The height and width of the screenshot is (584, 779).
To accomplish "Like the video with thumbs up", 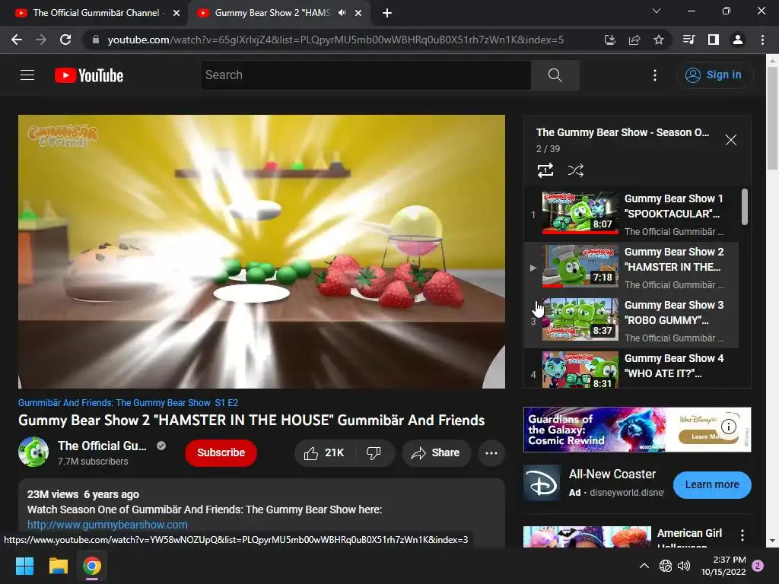I will [x=326, y=453].
